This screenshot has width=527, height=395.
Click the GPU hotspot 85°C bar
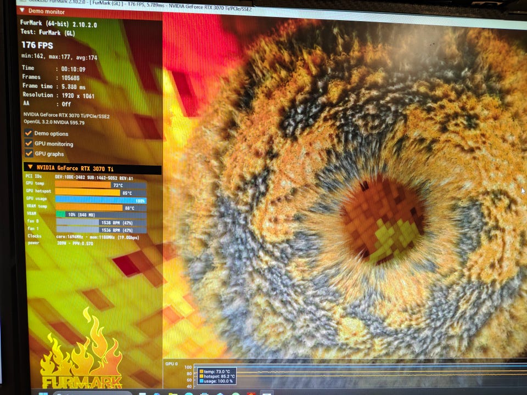click(x=100, y=193)
